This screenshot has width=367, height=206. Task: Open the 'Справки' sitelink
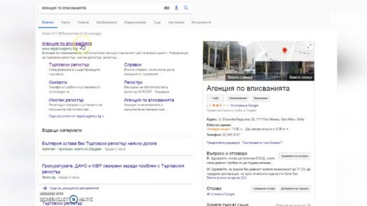[133, 65]
